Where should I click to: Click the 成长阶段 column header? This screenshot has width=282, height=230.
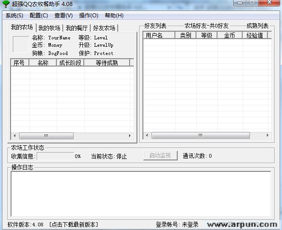point(70,63)
